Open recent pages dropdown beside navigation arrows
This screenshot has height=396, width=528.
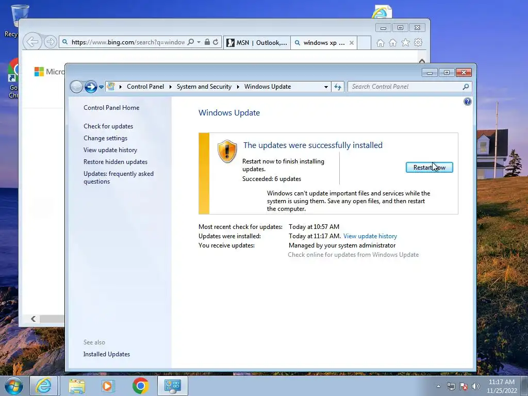(x=101, y=87)
